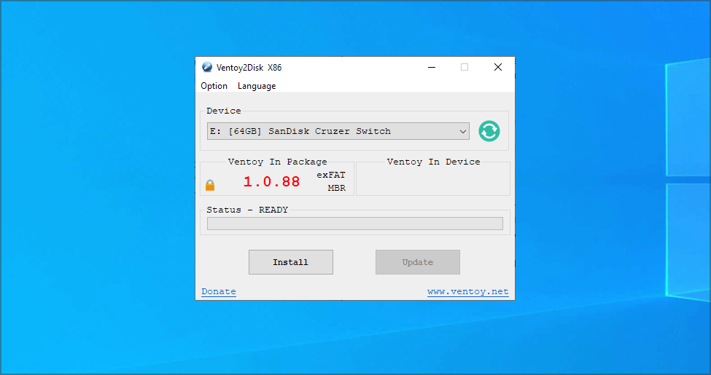Screen dimensions: 711x375
Task: Open the Language menu
Action: coord(257,86)
